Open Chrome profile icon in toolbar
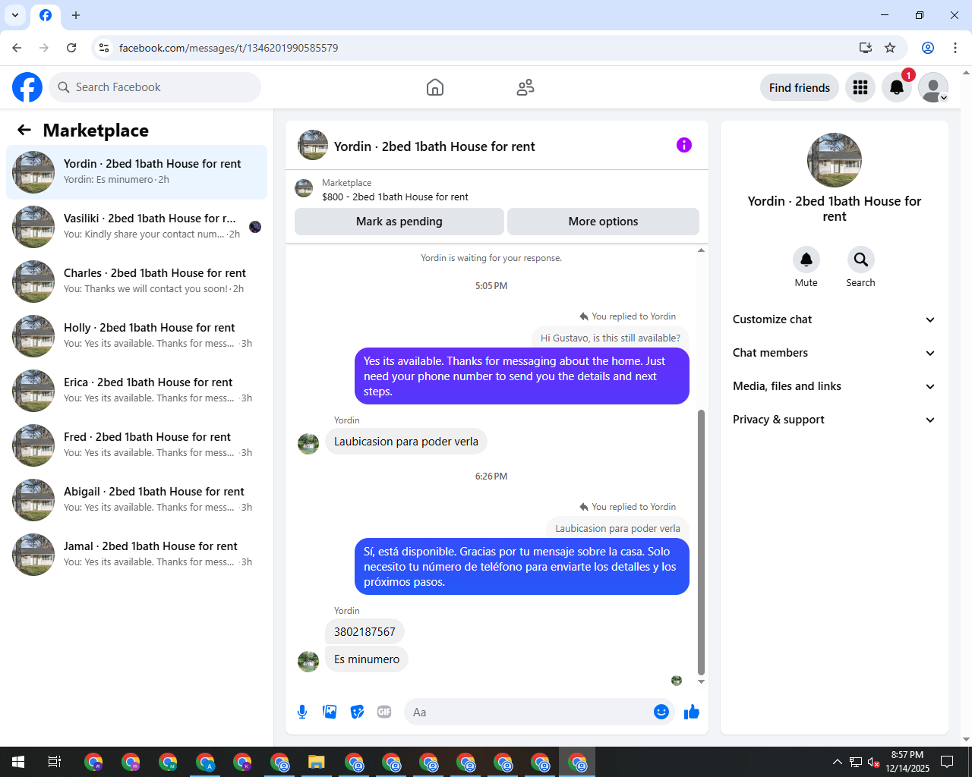 click(x=928, y=48)
